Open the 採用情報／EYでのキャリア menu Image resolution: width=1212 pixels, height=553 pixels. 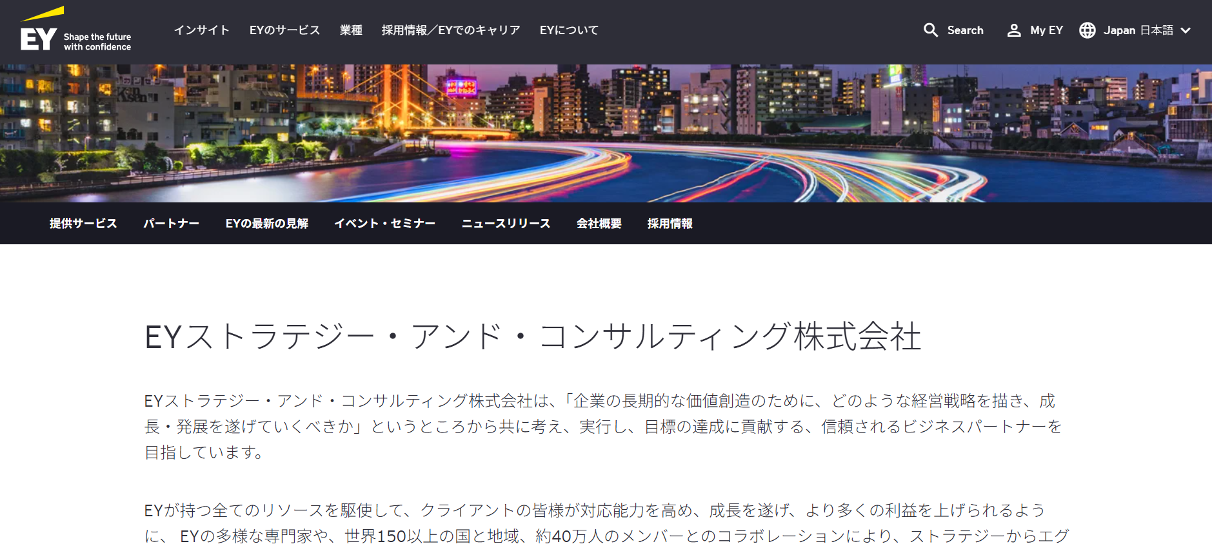[x=451, y=30]
